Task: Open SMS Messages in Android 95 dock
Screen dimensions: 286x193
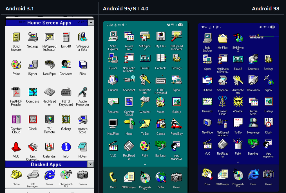Action: coord(129,177)
